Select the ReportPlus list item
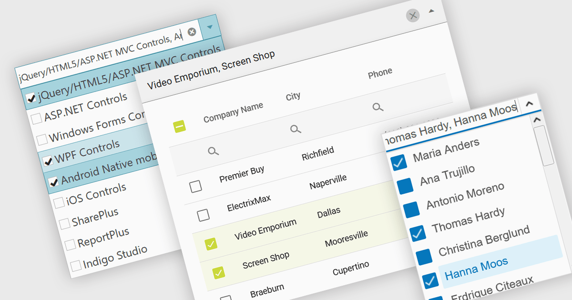The image size is (572, 300). [103, 237]
